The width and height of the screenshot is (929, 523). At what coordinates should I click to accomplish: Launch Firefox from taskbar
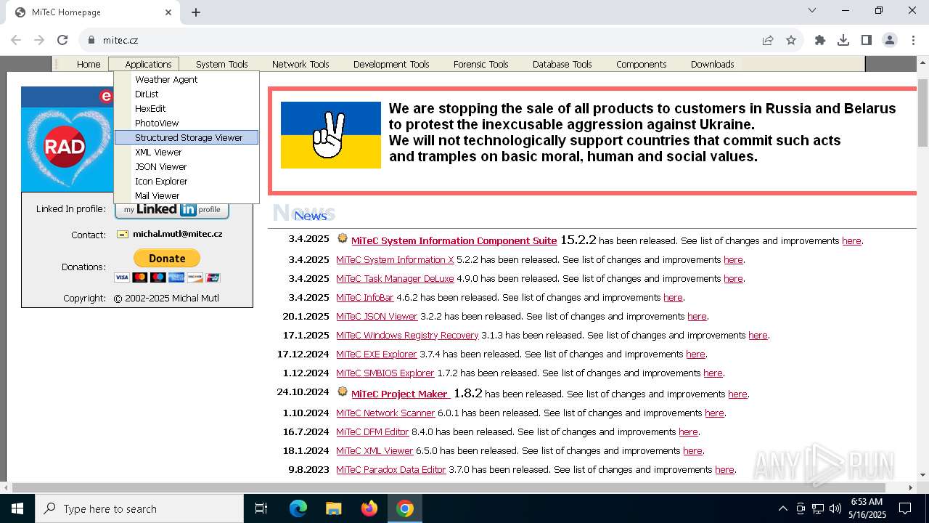click(x=369, y=508)
